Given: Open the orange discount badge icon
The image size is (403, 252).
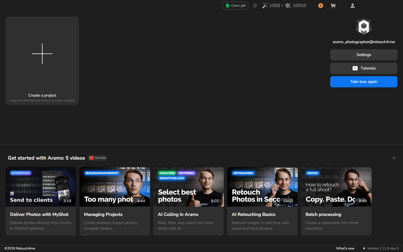Looking at the screenshot, I should 321,6.
